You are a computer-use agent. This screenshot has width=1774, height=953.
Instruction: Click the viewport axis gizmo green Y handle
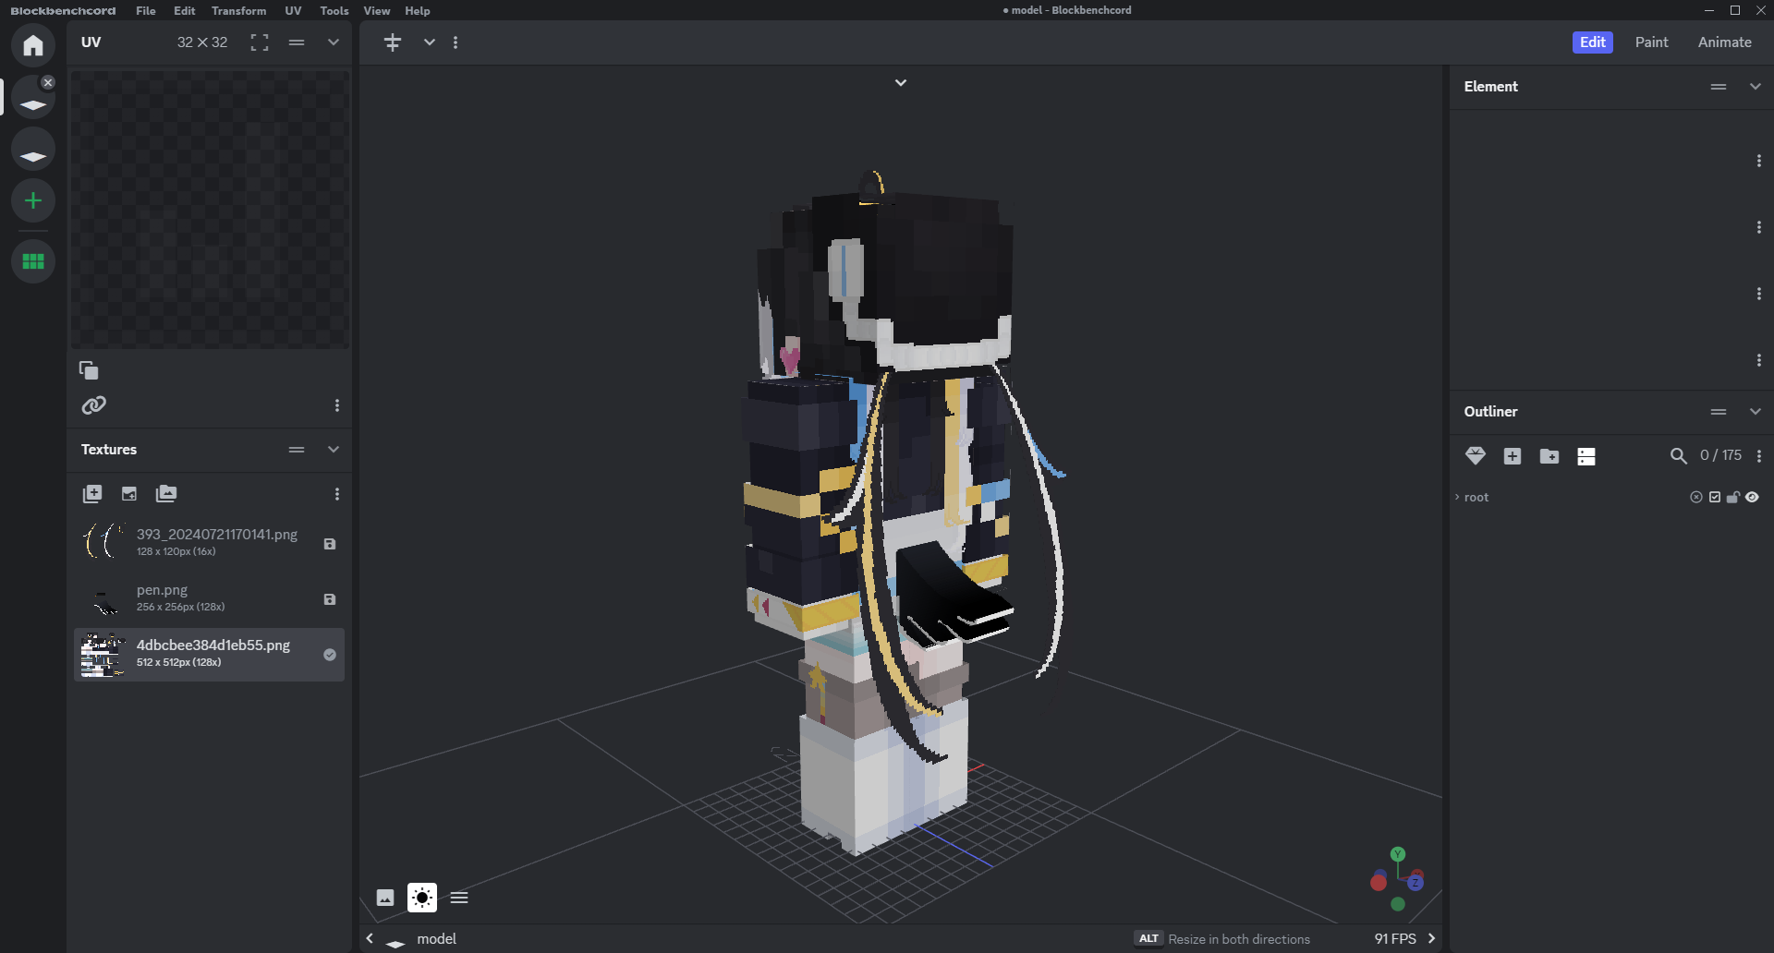coord(1398,854)
